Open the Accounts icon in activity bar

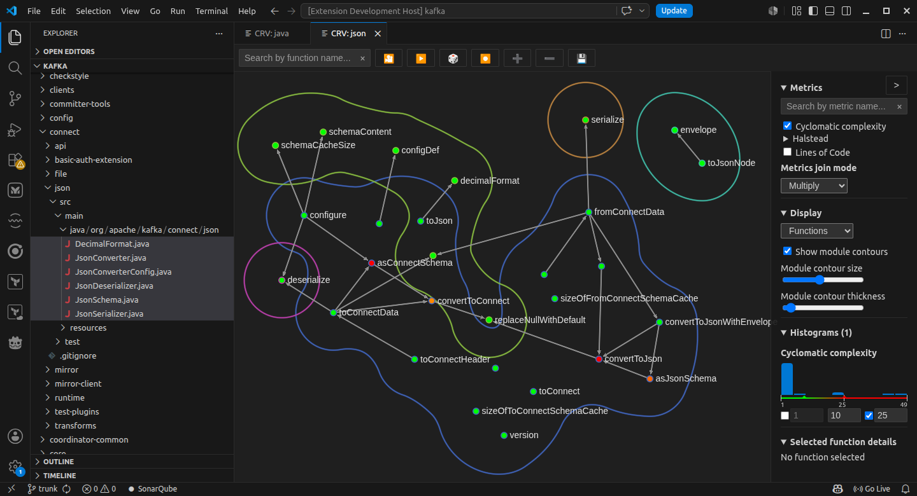[15, 436]
